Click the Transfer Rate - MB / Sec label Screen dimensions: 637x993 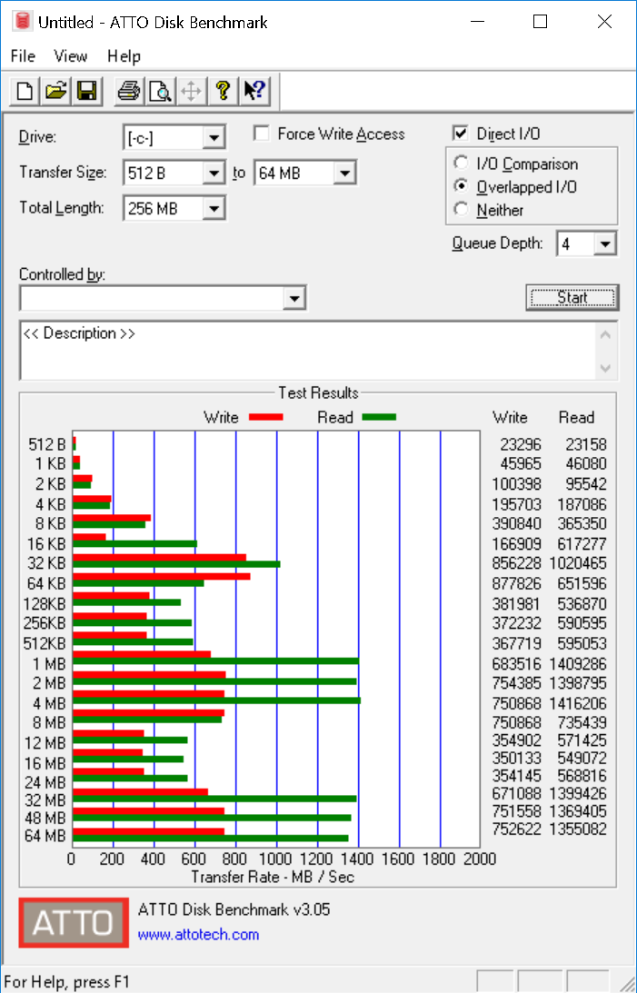[273, 877]
